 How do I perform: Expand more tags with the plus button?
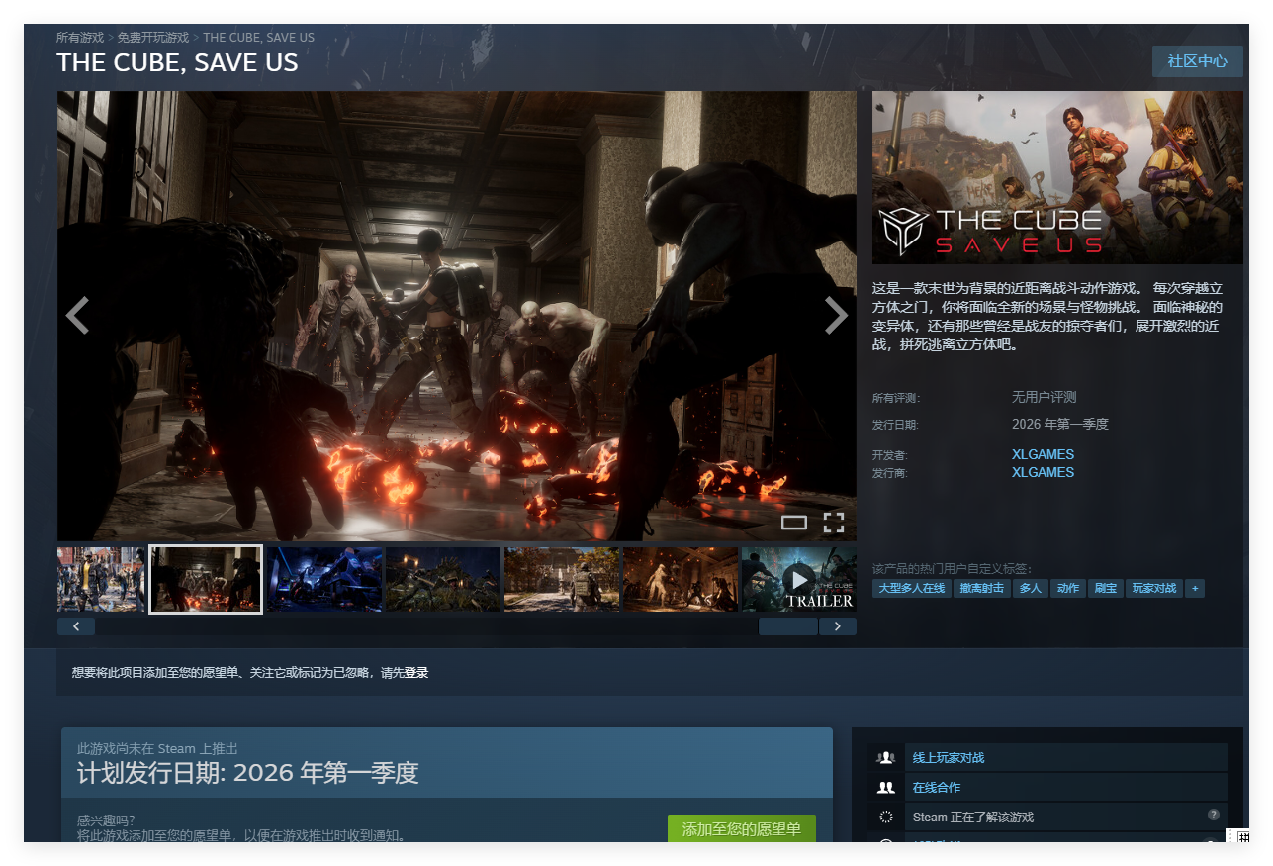point(1195,588)
